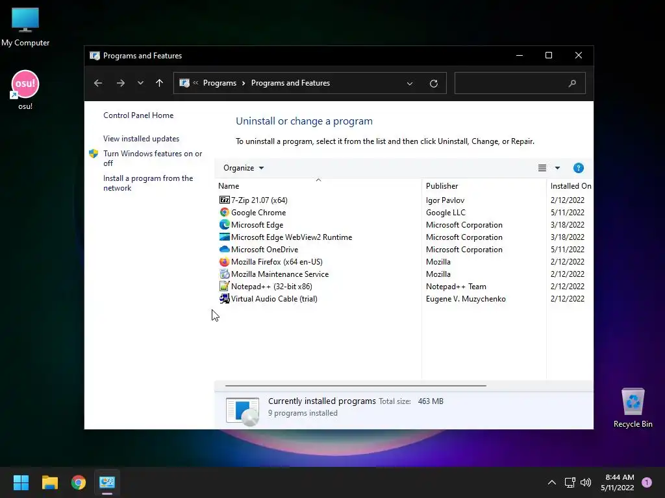Click the change view list icon

point(542,168)
